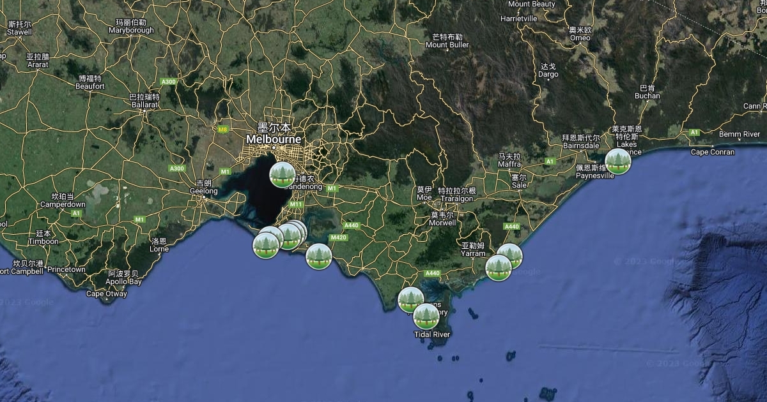Click the Geelong place label
Image resolution: width=767 pixels, height=402 pixels.
click(x=204, y=191)
